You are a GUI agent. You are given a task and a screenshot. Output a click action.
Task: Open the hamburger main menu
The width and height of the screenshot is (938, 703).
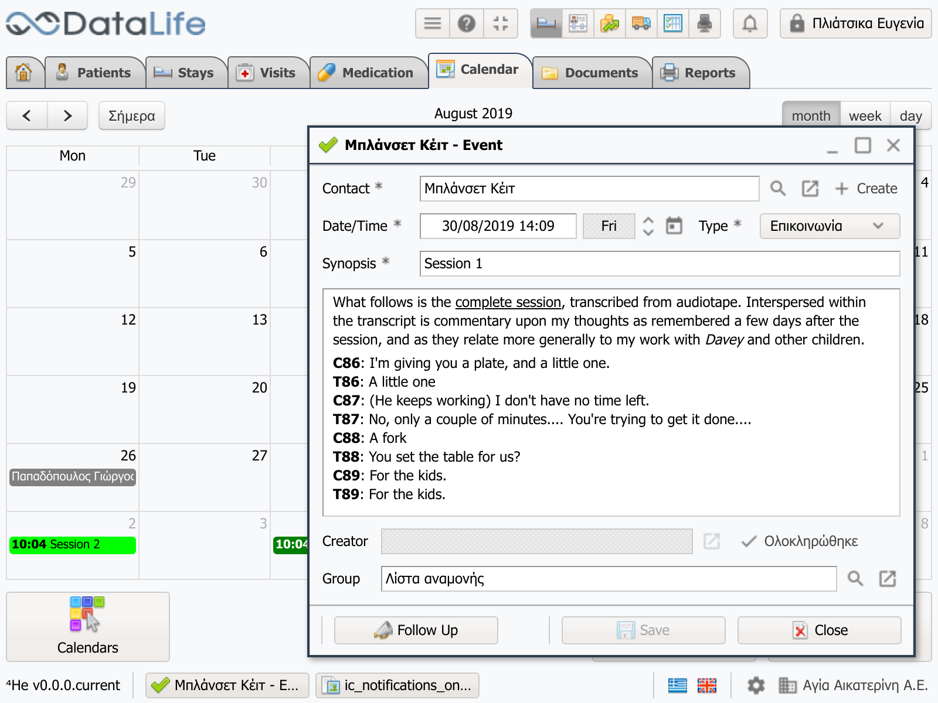[433, 24]
